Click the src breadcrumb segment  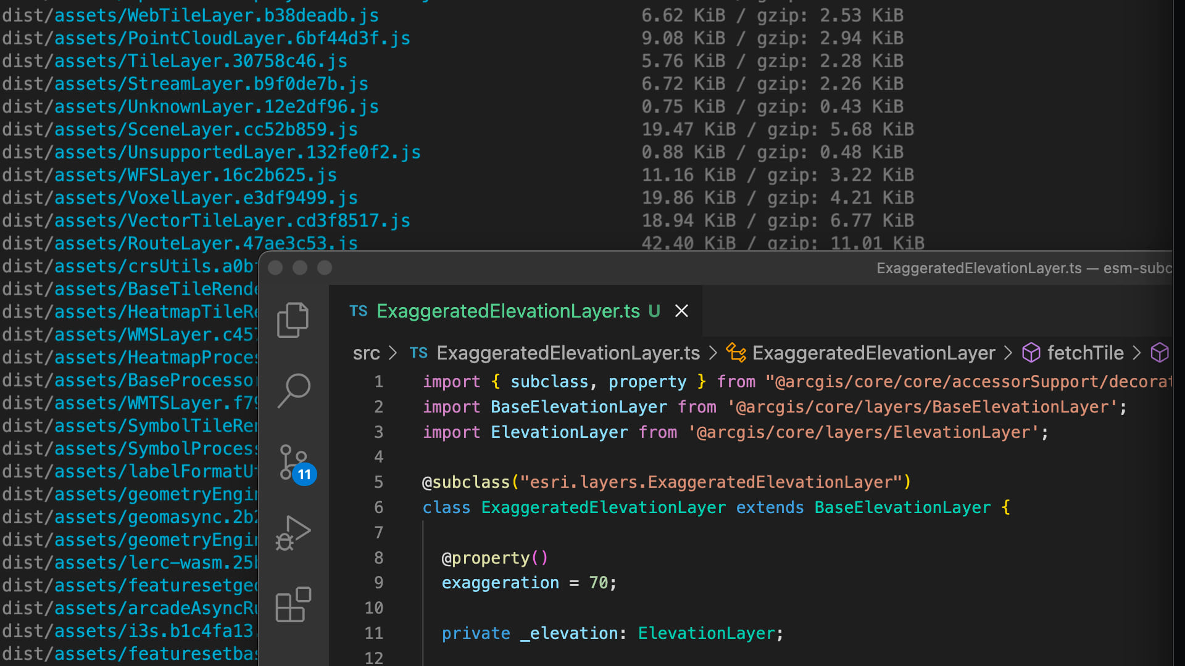pyautogui.click(x=366, y=353)
